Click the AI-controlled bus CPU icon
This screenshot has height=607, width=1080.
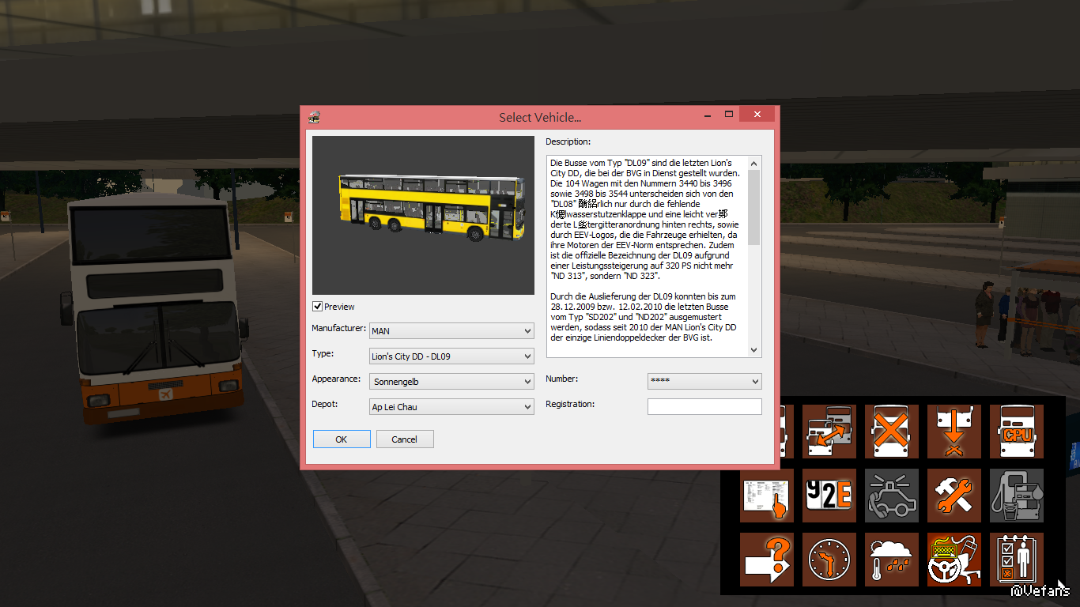click(1017, 432)
